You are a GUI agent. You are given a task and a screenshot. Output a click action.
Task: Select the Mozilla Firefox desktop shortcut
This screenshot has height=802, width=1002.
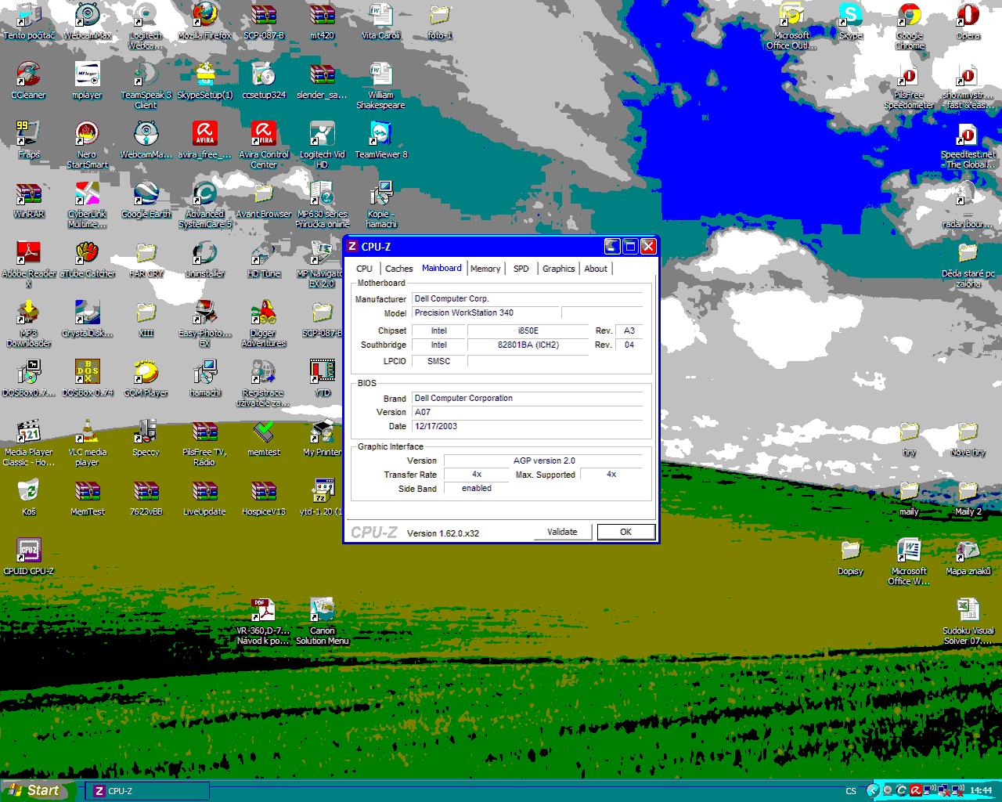(204, 21)
